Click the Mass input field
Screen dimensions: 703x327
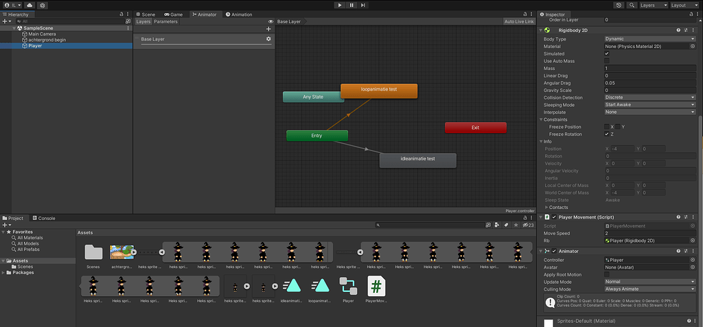coord(649,69)
